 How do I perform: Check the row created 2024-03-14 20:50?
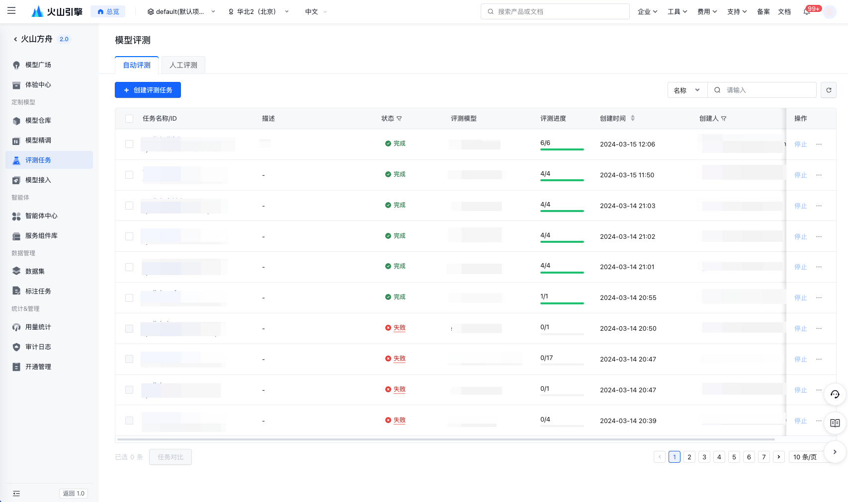[129, 329]
